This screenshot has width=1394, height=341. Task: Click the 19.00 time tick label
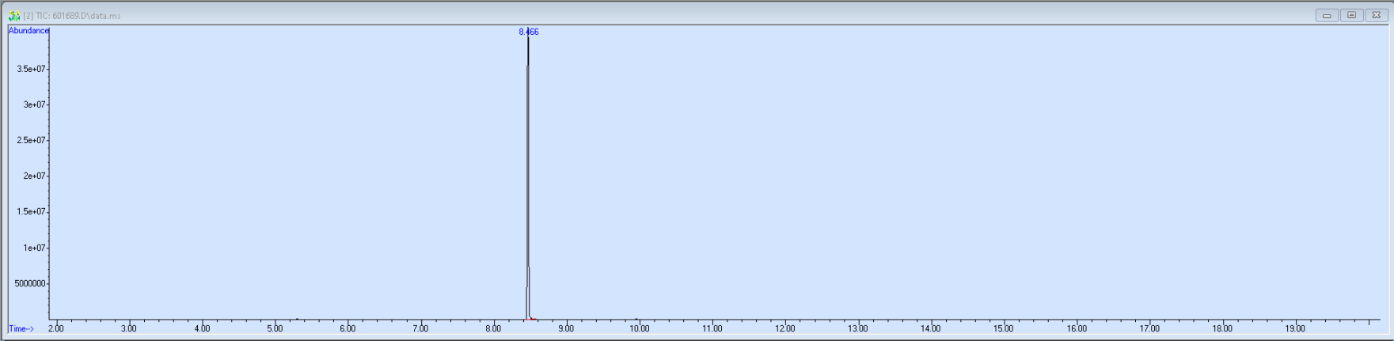click(x=1295, y=328)
